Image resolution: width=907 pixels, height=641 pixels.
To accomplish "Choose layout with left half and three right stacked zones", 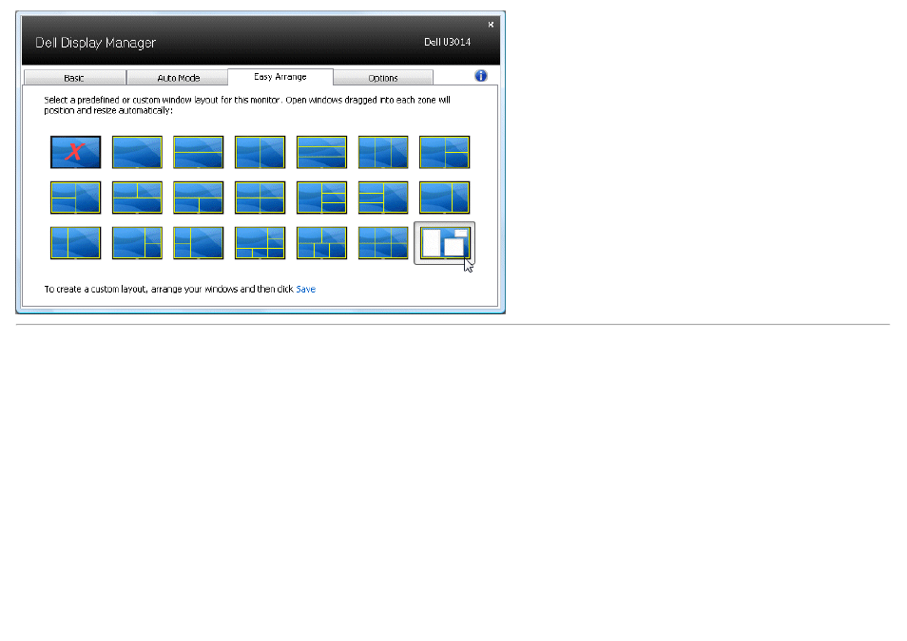I will click(321, 198).
